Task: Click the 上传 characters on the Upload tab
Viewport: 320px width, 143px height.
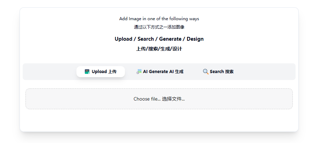Action: [112, 72]
